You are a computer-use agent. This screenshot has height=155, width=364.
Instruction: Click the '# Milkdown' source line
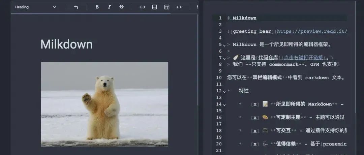coord(242,18)
